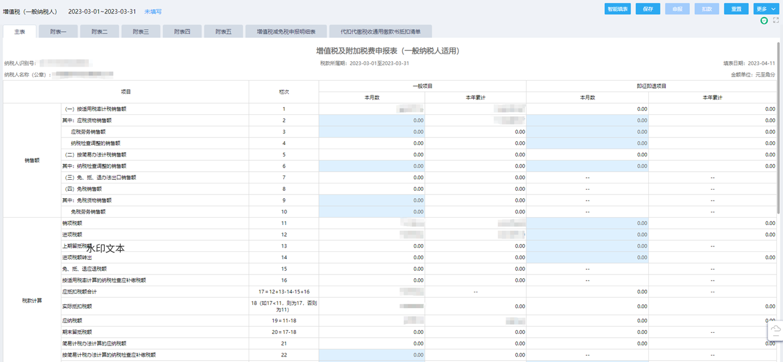Click 应税货物销售额 row 2 一般项目 本月数 cell
Screen dimensions: 783x362
(x=372, y=120)
